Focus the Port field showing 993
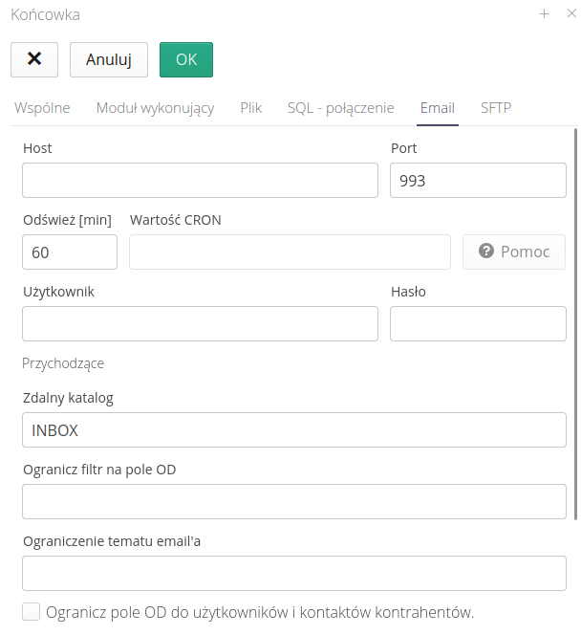 478,180
